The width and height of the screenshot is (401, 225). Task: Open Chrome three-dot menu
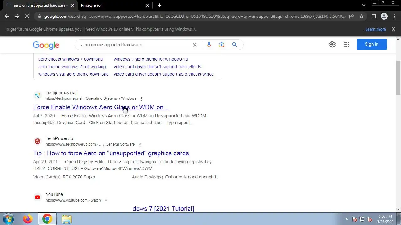point(394,16)
